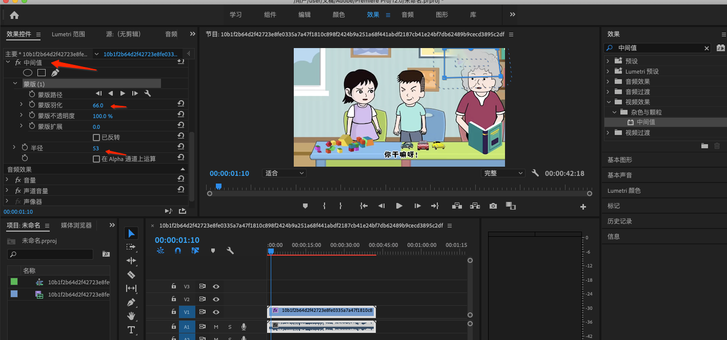Click the 蒙版羽化 value 66.0
Screen dimensions: 727x340
[x=98, y=105]
